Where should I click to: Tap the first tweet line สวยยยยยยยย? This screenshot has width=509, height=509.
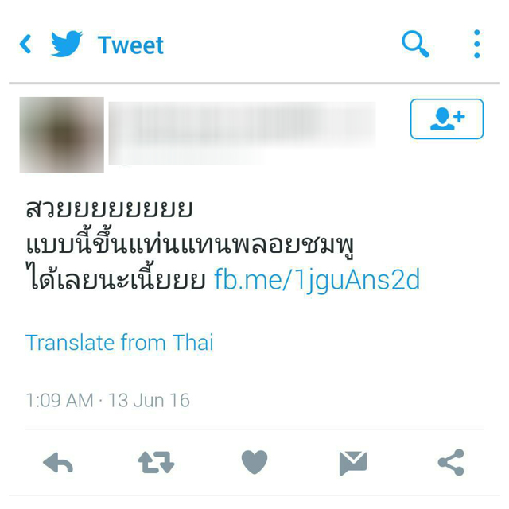click(x=110, y=208)
